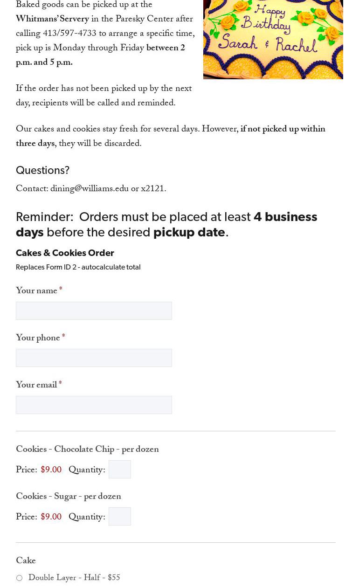This screenshot has width=359, height=588.
Task: Click the dining@williams.edu email address
Action: pyautogui.click(x=90, y=189)
